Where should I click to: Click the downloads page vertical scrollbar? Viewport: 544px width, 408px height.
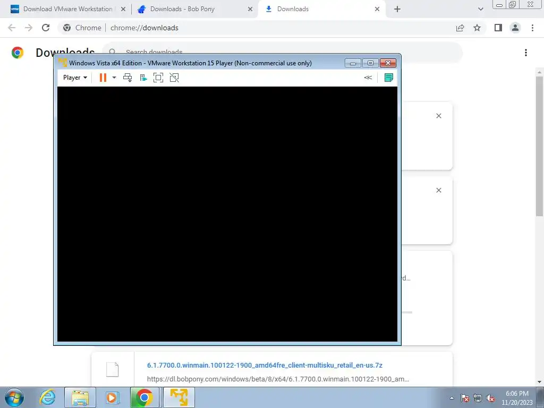click(x=539, y=147)
